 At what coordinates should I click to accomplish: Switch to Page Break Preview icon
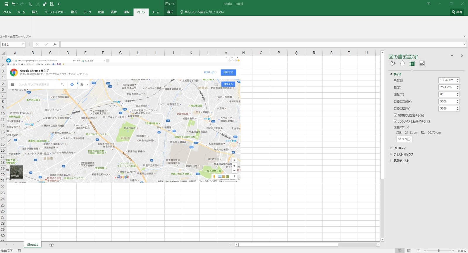coord(418,251)
